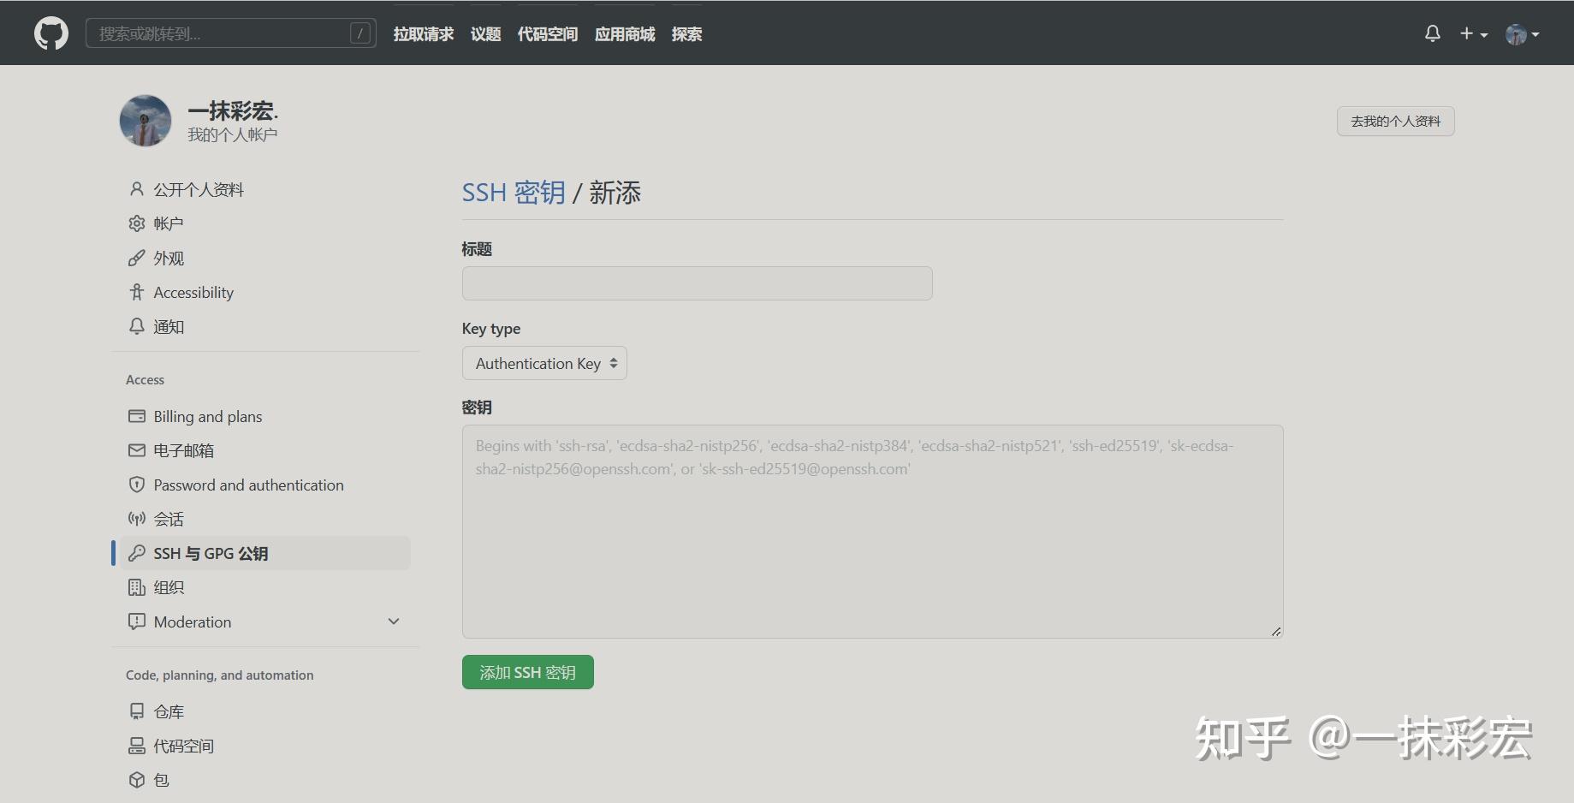
Task: Go to SSH 密钥 list via breadcrumb link
Action: pos(513,192)
